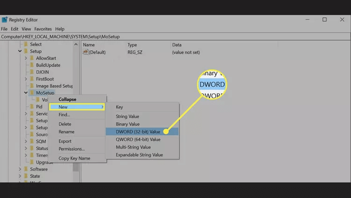351x198 pixels.
Task: Click the tree pane scrollbar thumb
Action: [x=76, y=167]
